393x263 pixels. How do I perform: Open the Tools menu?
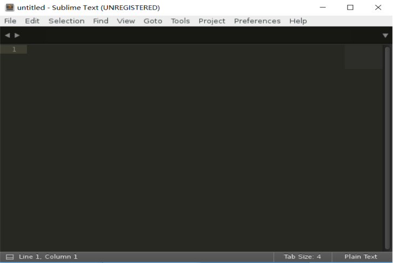pyautogui.click(x=180, y=21)
